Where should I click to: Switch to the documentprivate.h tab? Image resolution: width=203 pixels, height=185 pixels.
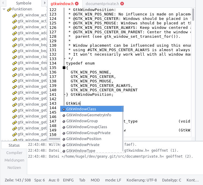click(x=102, y=4)
